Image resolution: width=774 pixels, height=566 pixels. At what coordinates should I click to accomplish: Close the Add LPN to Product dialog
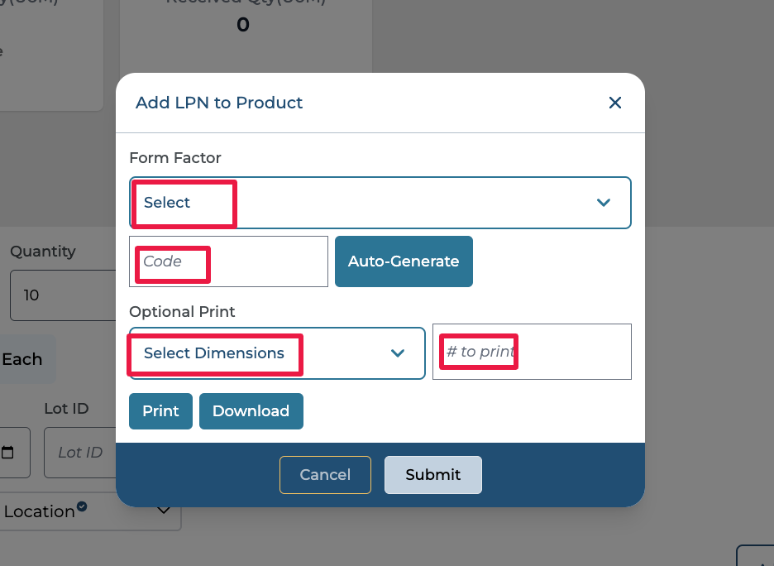(614, 103)
